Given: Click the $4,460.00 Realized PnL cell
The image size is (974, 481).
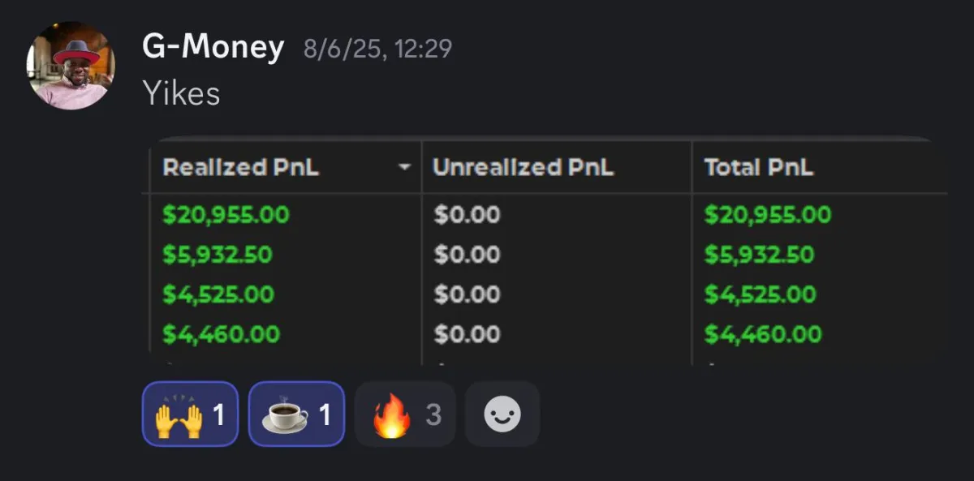Looking at the screenshot, I should pos(222,333).
